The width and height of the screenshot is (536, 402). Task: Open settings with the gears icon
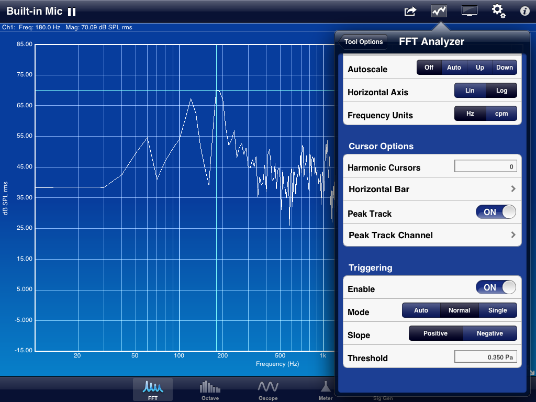coord(498,11)
